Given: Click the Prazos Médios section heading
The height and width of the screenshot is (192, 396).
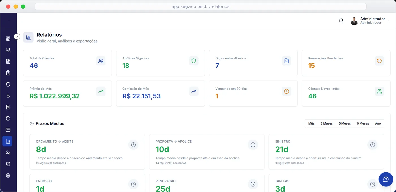Looking at the screenshot, I should coord(50,123).
